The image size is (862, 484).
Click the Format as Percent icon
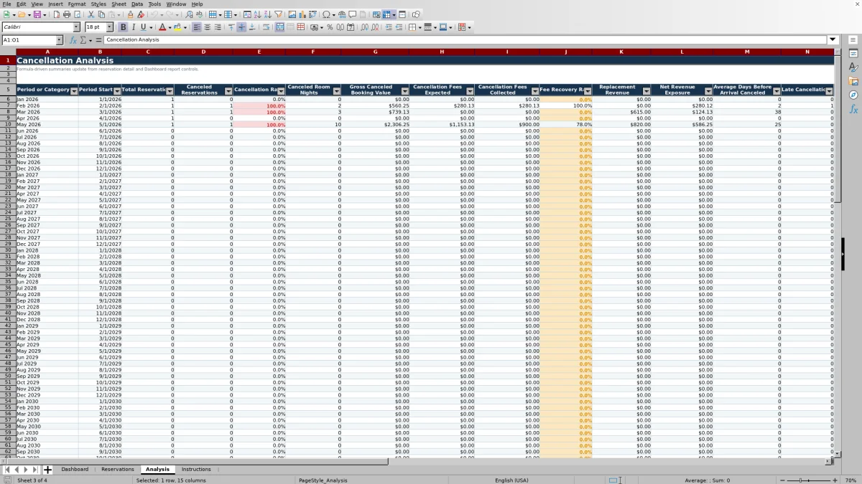pyautogui.click(x=330, y=27)
